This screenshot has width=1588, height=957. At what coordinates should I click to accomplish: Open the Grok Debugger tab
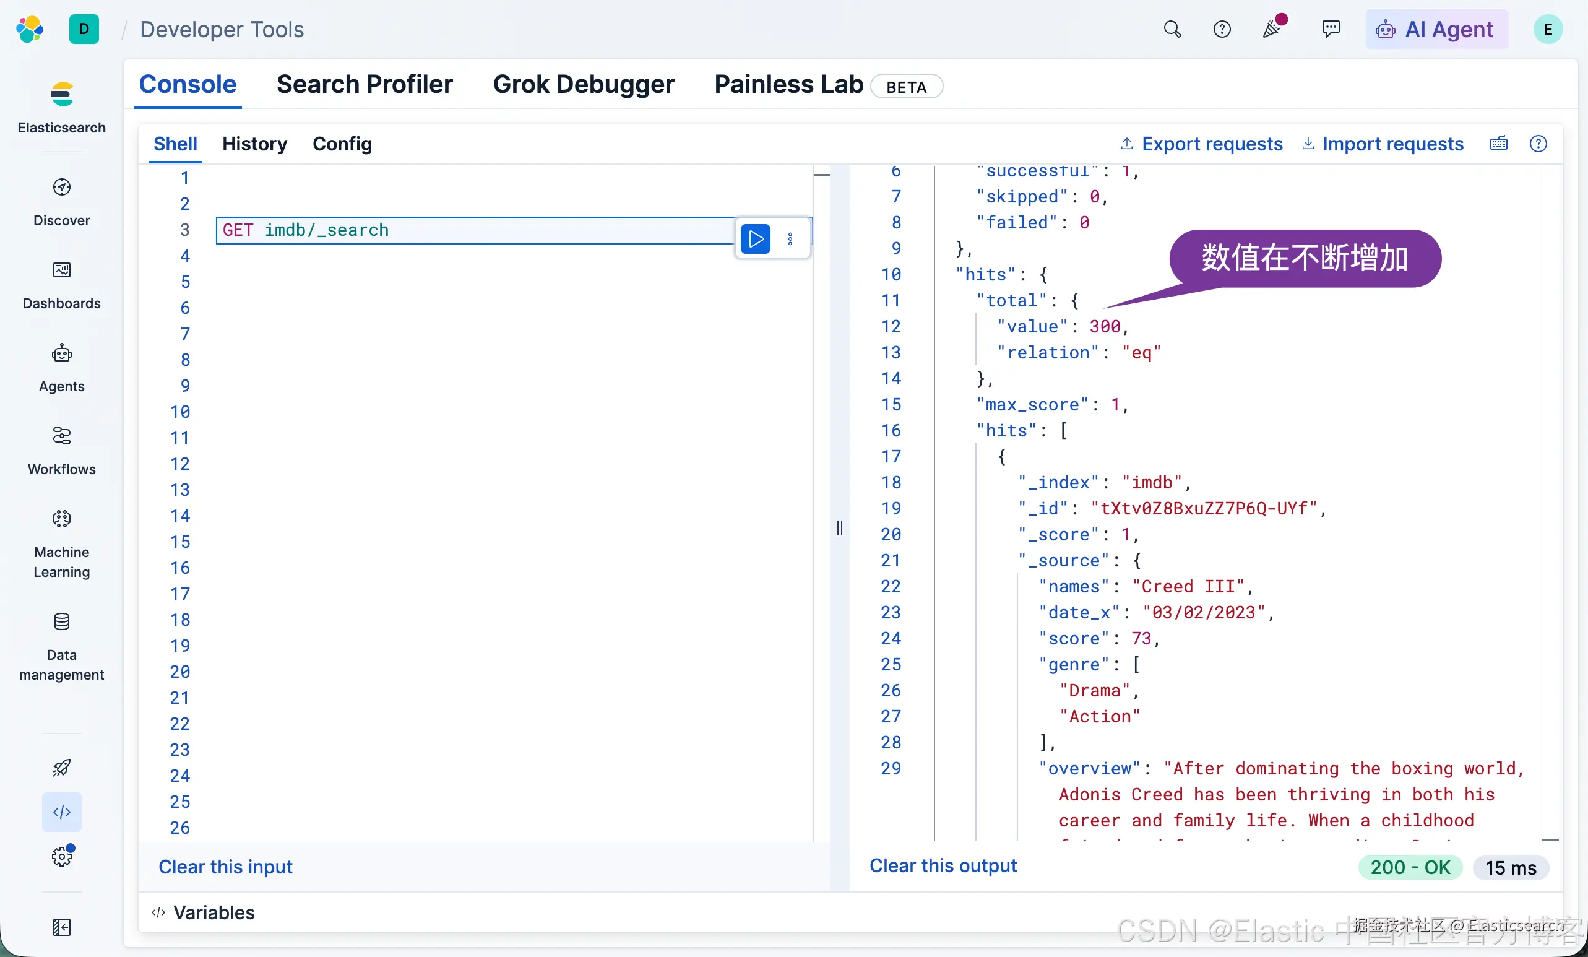(583, 84)
